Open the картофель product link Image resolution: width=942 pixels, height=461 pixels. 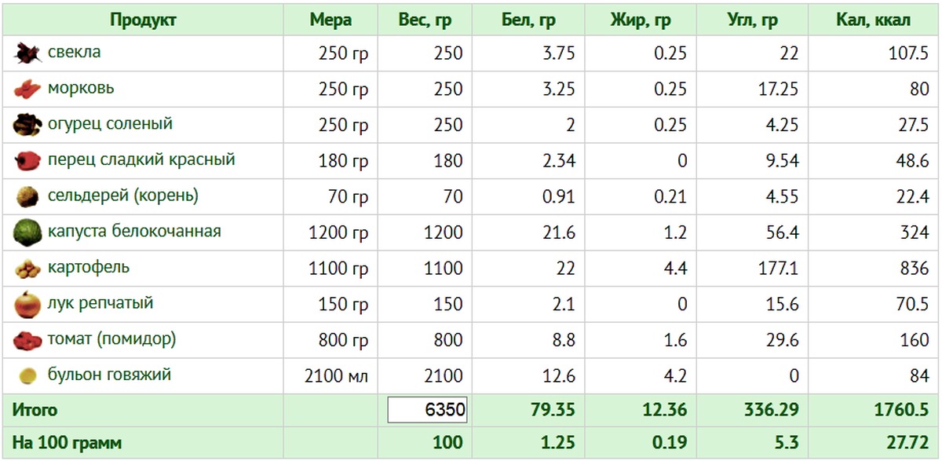click(89, 267)
